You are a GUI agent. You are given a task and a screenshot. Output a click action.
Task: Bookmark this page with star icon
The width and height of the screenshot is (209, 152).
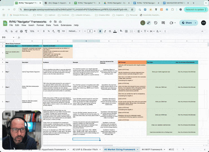pyautogui.click(x=132, y=10)
